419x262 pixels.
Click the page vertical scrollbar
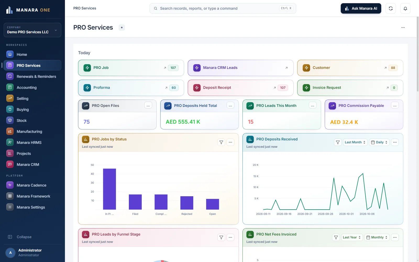(417, 54)
